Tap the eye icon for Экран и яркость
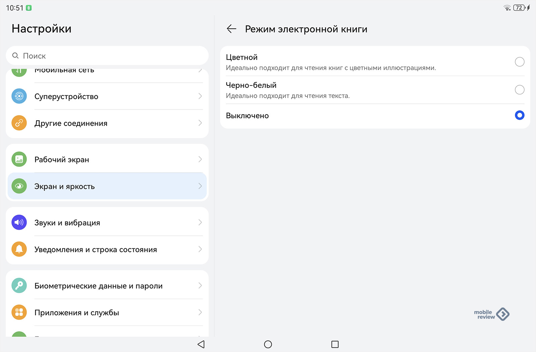536x352 pixels. click(x=19, y=186)
